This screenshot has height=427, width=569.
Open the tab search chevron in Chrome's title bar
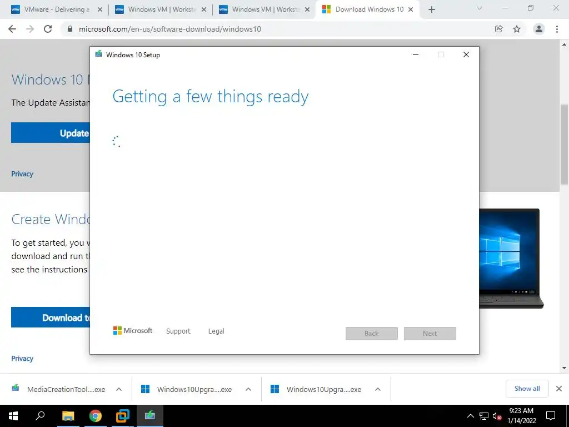480,8
